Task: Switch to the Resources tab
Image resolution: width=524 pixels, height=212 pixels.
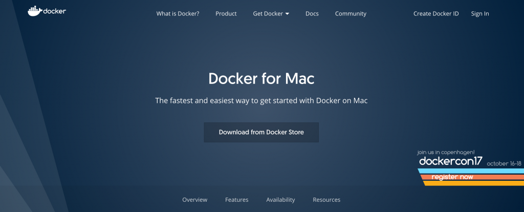Action: pos(326,200)
